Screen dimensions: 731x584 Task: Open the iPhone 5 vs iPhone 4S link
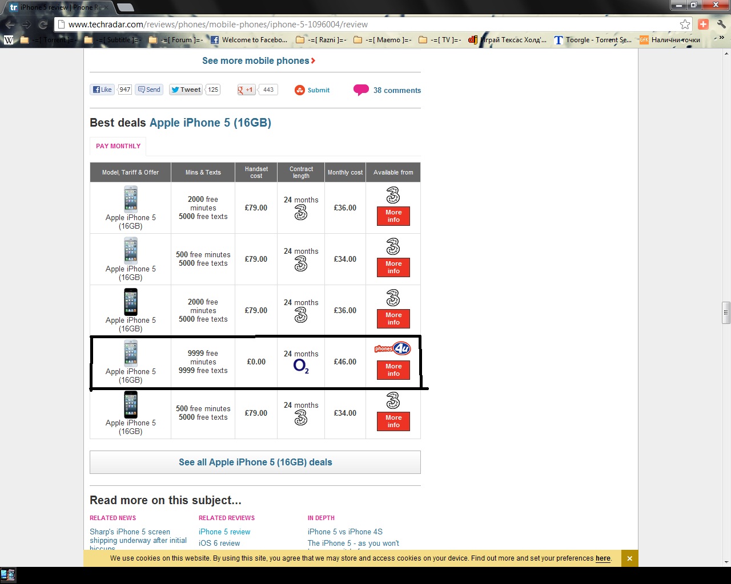click(345, 532)
